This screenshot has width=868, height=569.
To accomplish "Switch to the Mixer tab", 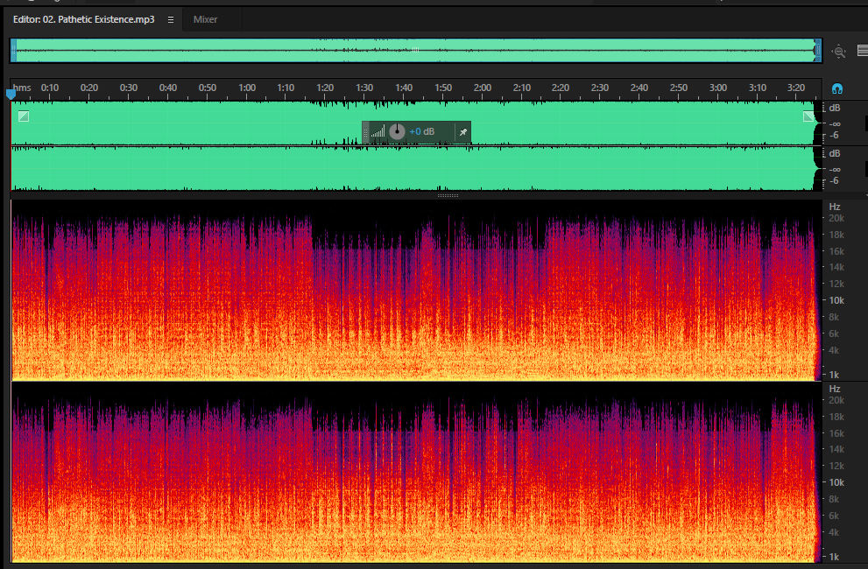I will [x=205, y=19].
